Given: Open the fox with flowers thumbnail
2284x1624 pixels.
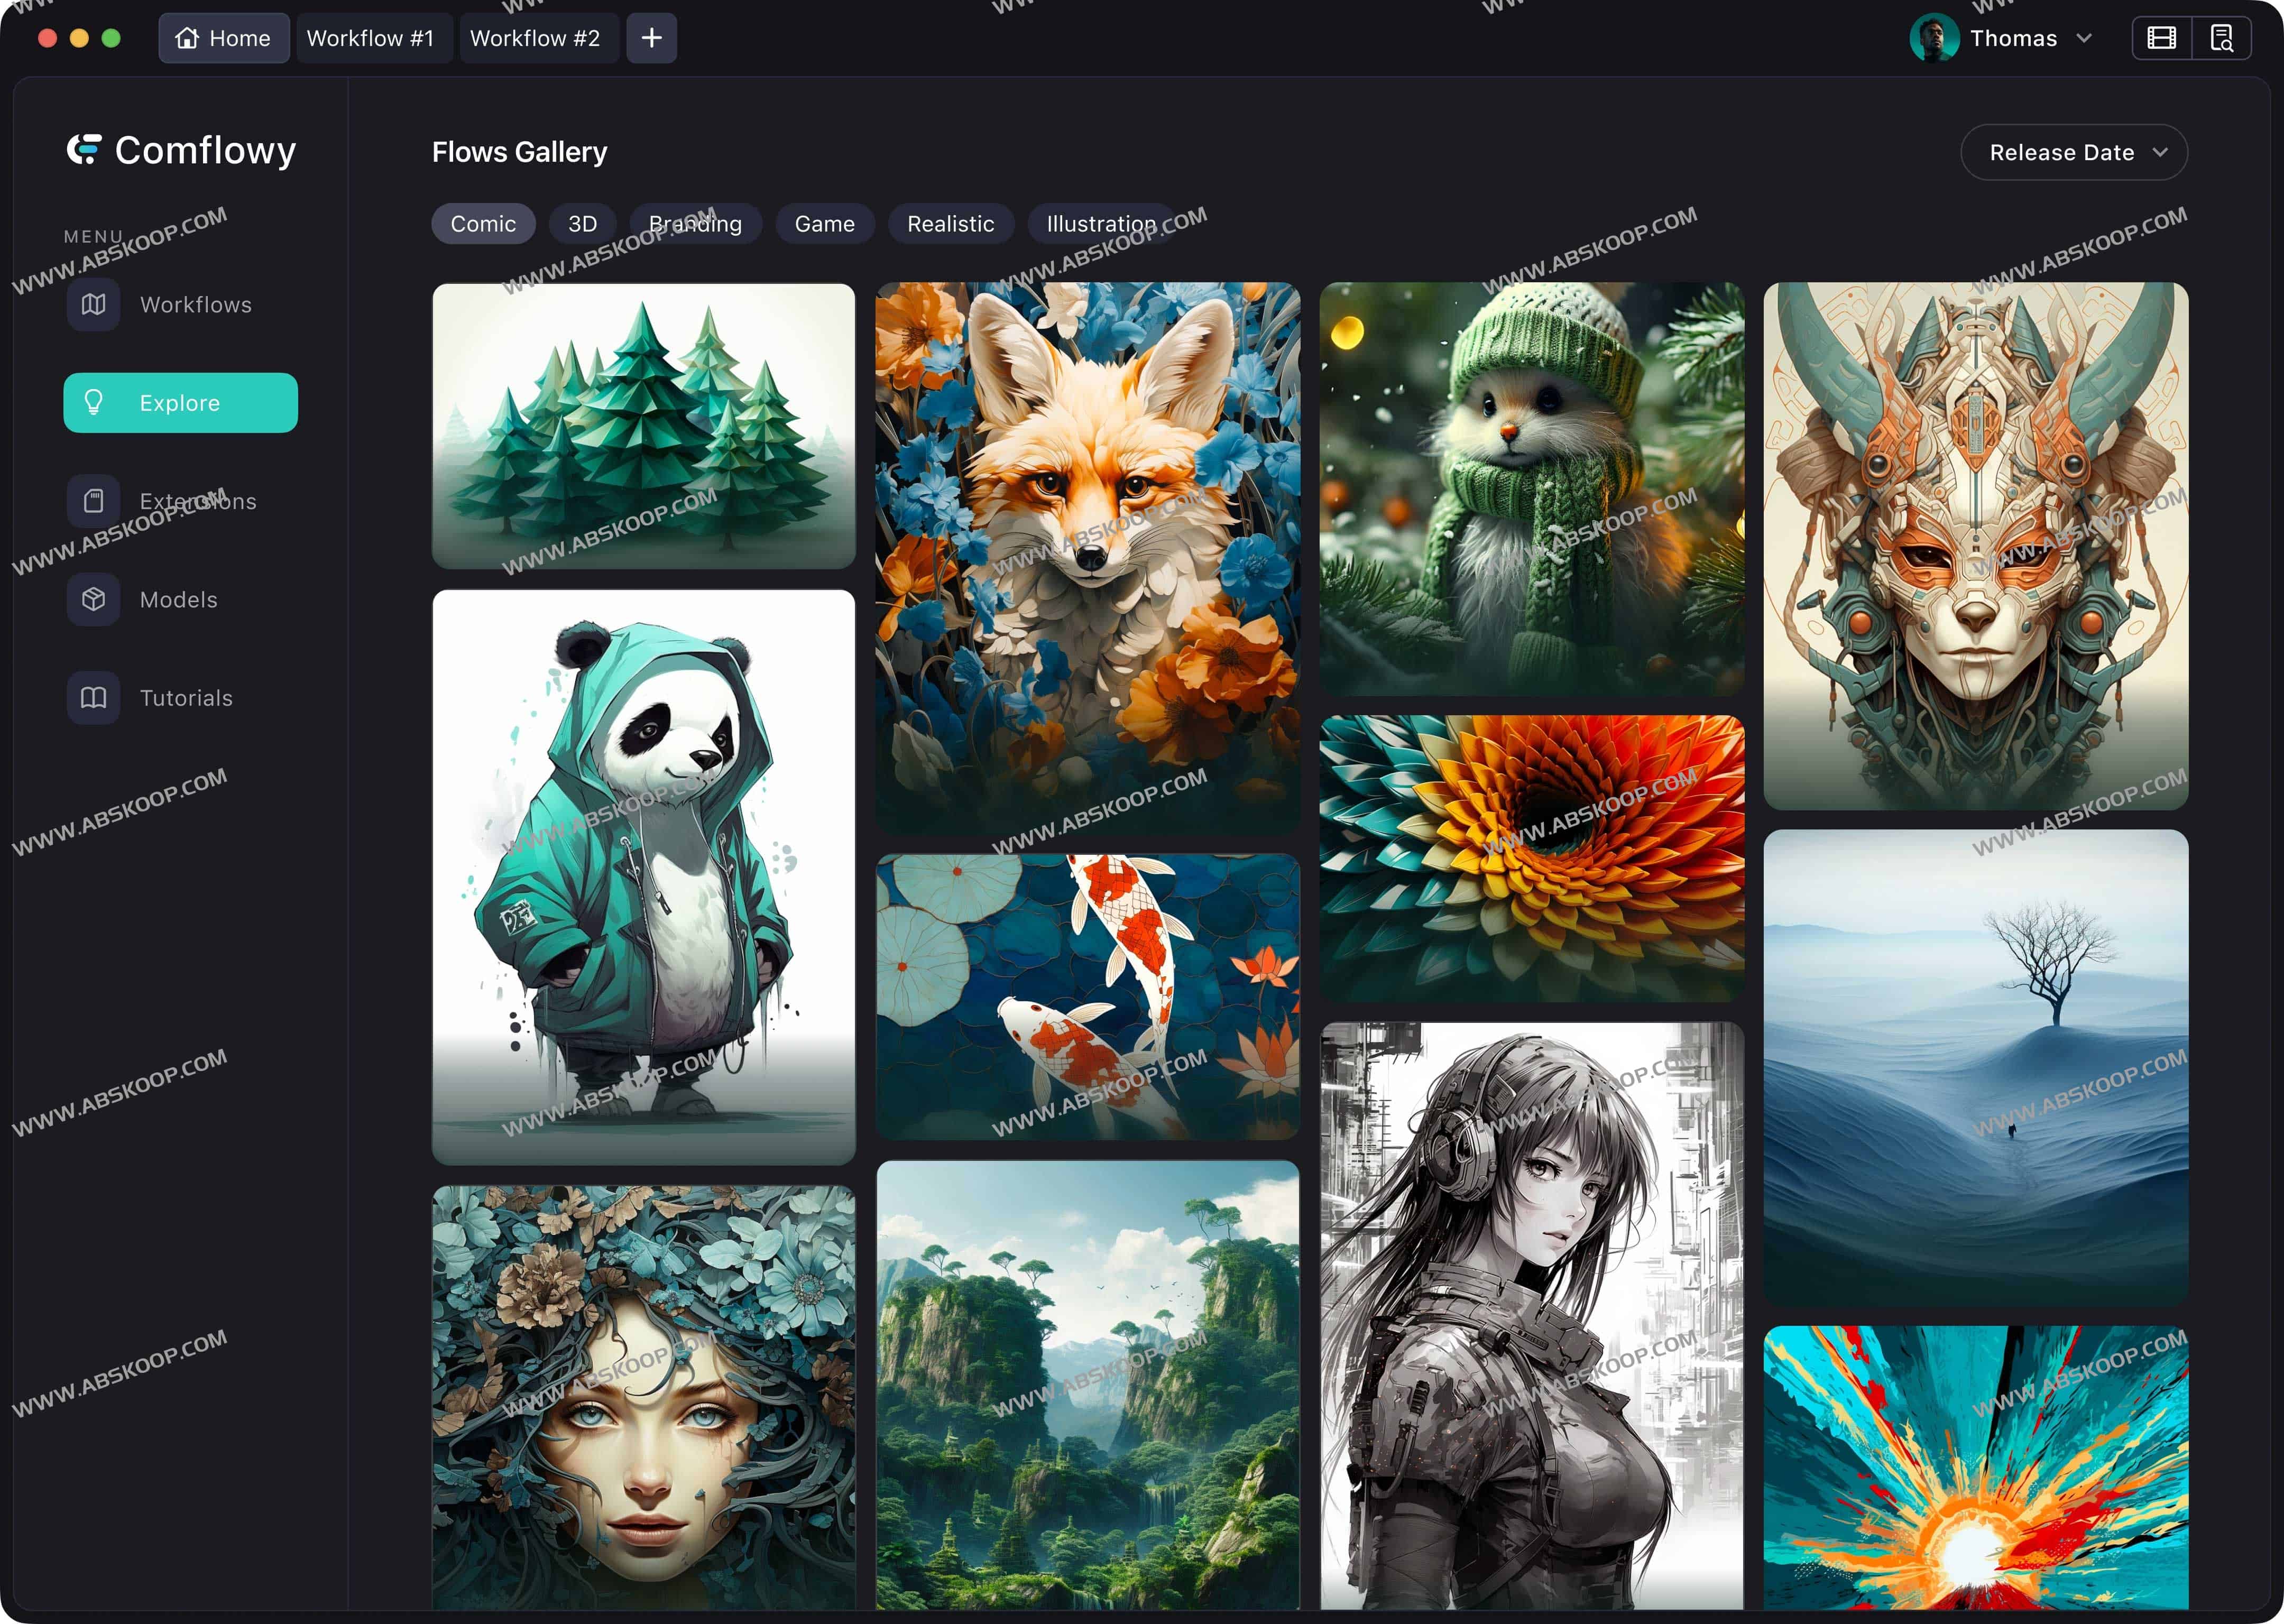Looking at the screenshot, I should coord(1087,557).
